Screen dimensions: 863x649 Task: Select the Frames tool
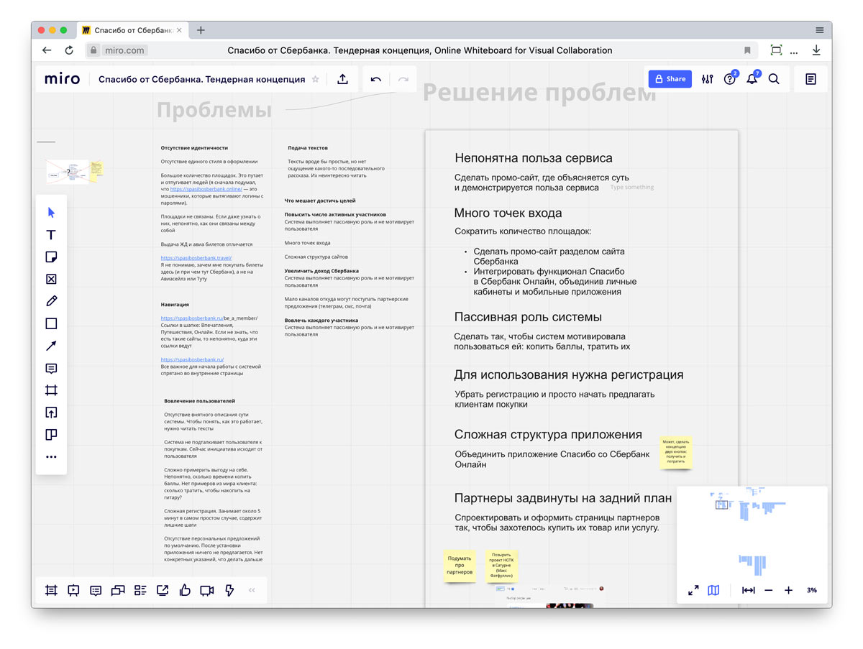click(x=51, y=391)
